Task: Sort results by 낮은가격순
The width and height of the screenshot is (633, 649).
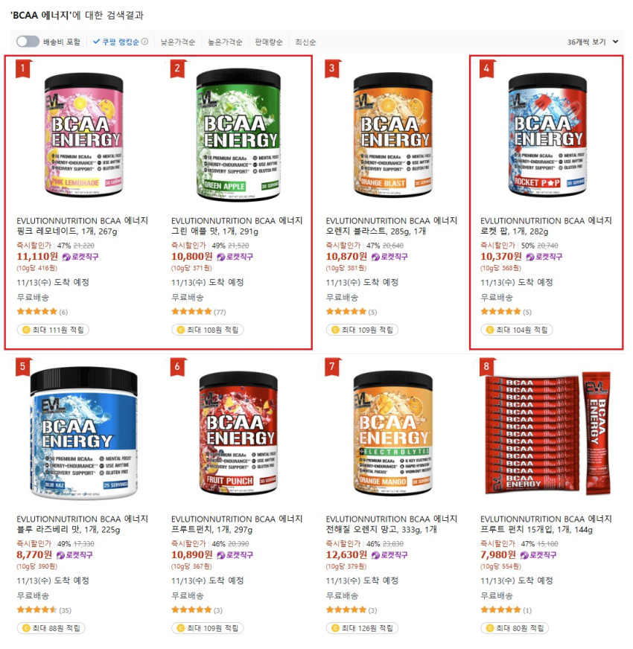Action: (178, 42)
